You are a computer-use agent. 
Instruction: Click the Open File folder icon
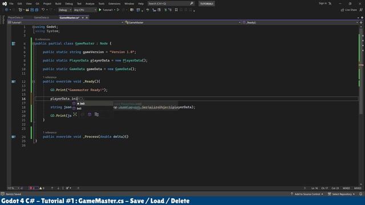[27, 10]
